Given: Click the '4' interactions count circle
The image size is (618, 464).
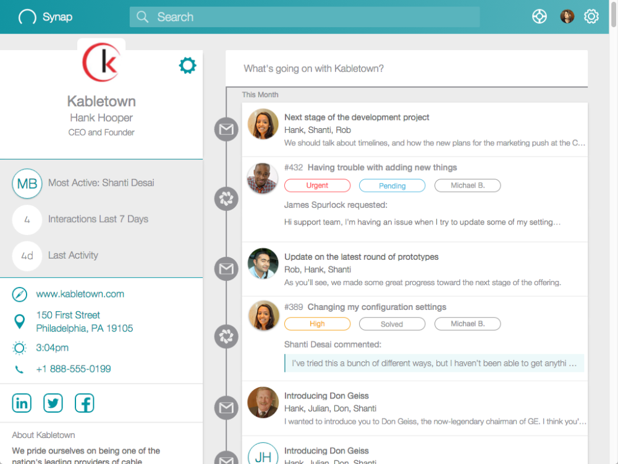Looking at the screenshot, I should coord(27,220).
